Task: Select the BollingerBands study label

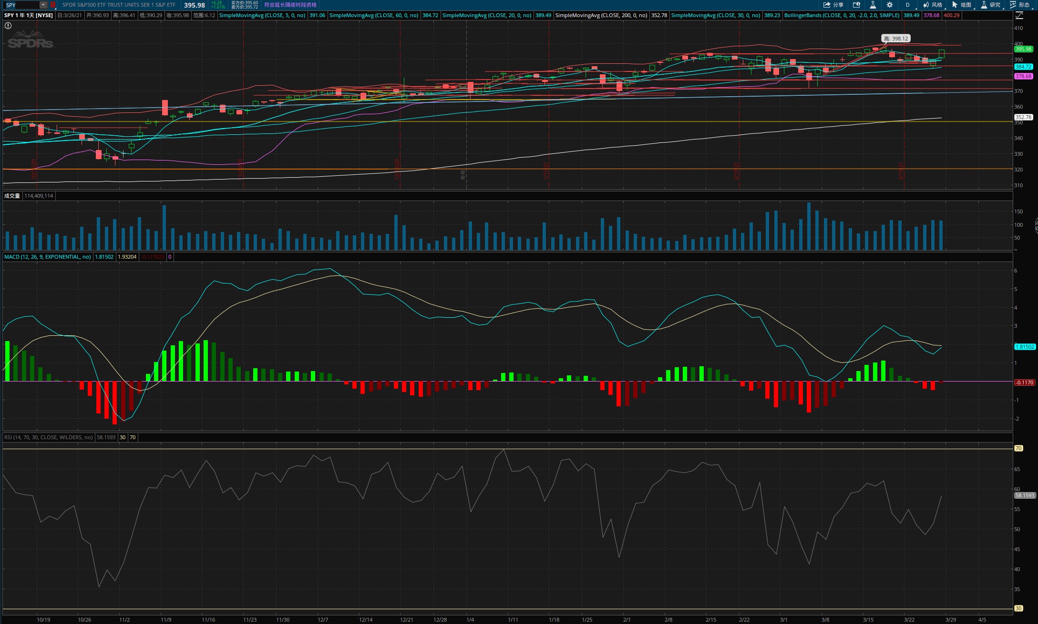Action: pyautogui.click(x=842, y=15)
